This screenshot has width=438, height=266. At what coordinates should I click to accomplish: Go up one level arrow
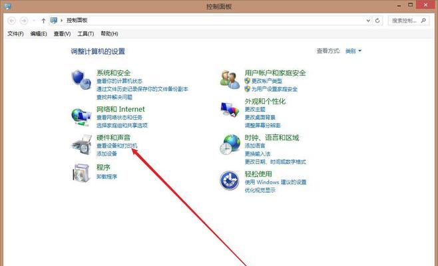pyautogui.click(x=43, y=21)
